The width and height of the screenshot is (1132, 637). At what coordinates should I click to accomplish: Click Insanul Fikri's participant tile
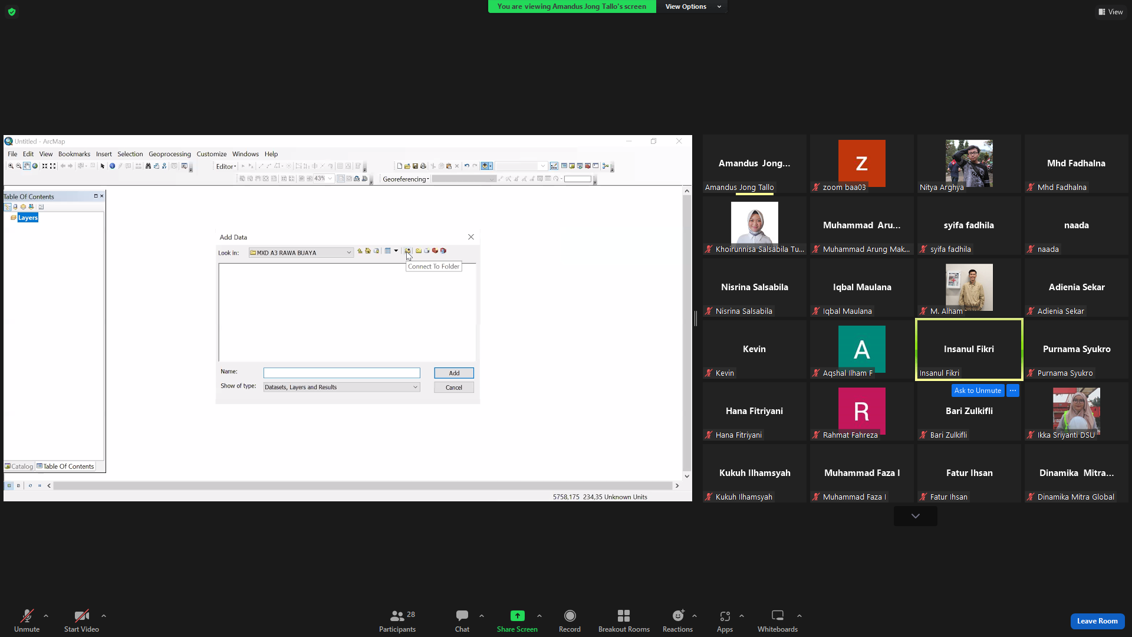[x=969, y=350]
